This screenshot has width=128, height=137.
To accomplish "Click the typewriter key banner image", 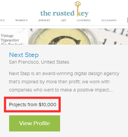I will pos(78,36).
